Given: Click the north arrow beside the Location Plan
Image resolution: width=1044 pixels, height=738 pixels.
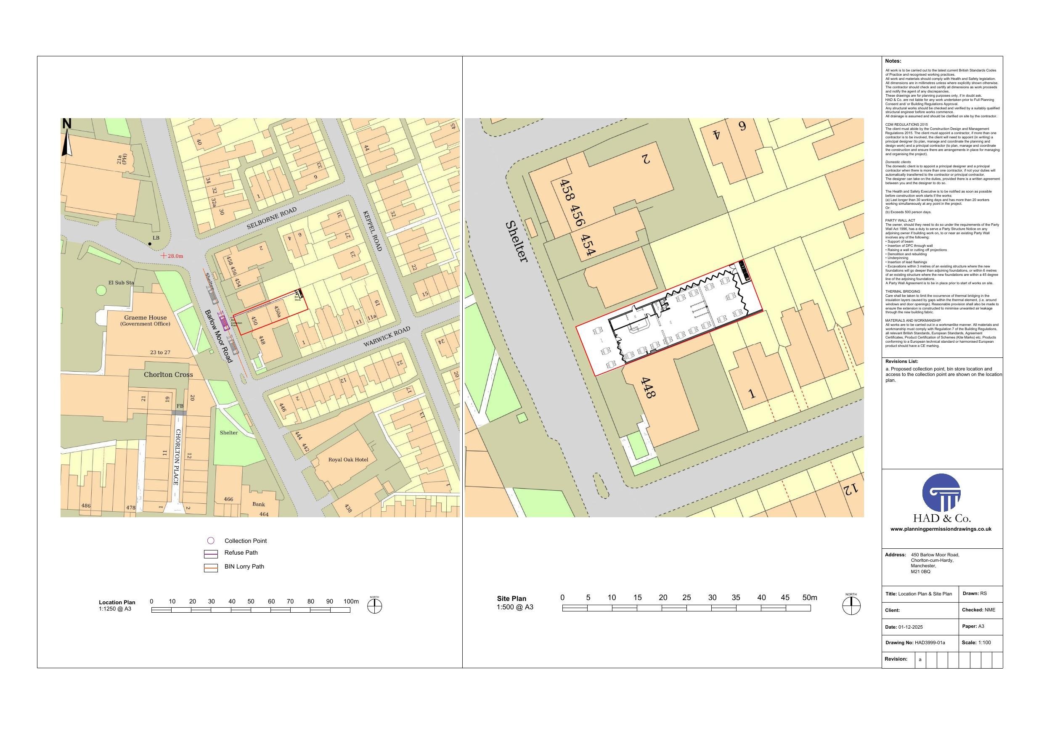Looking at the screenshot, I should [x=374, y=605].
